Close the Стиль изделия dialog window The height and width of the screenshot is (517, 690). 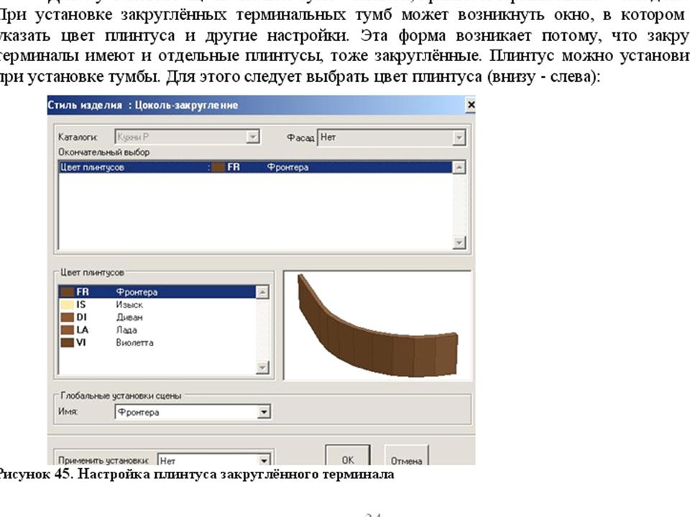[x=470, y=105]
